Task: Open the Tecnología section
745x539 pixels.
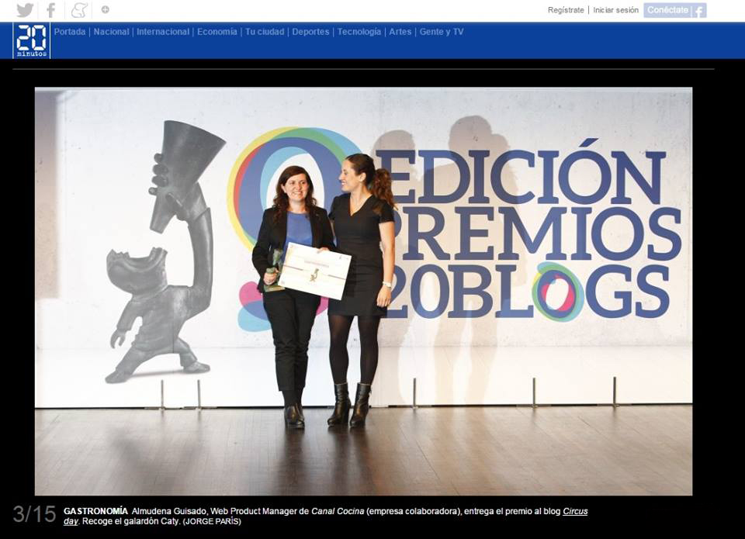Action: click(359, 32)
